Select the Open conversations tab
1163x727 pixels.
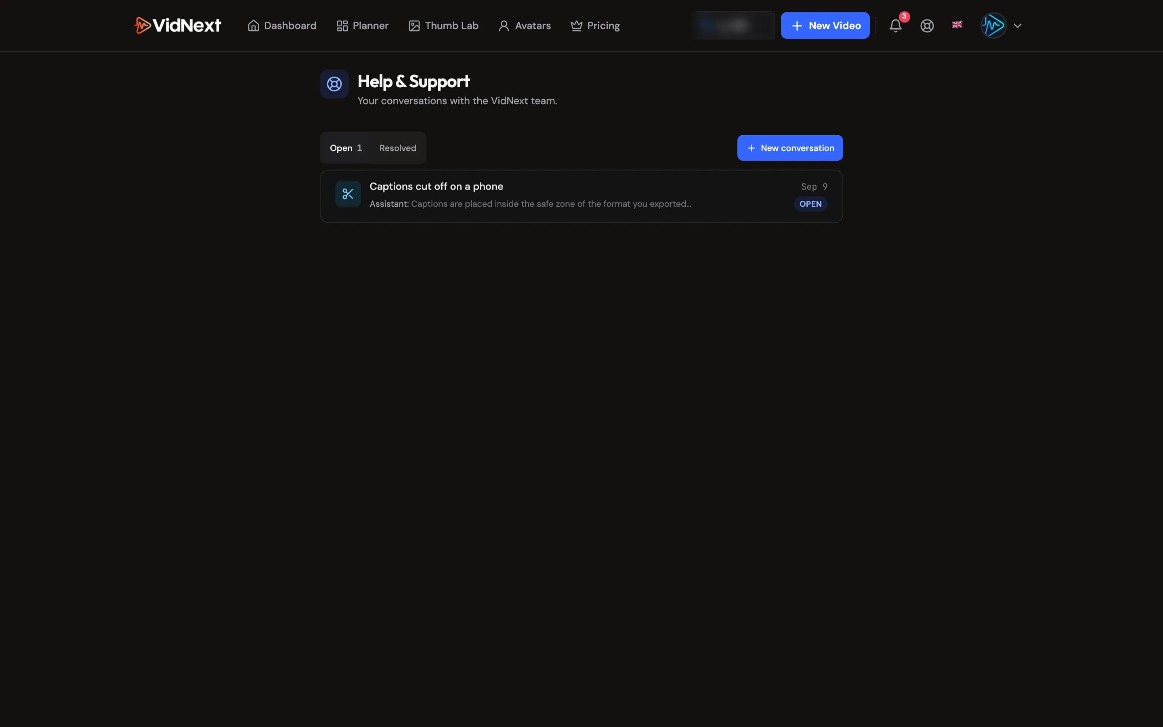tap(346, 148)
